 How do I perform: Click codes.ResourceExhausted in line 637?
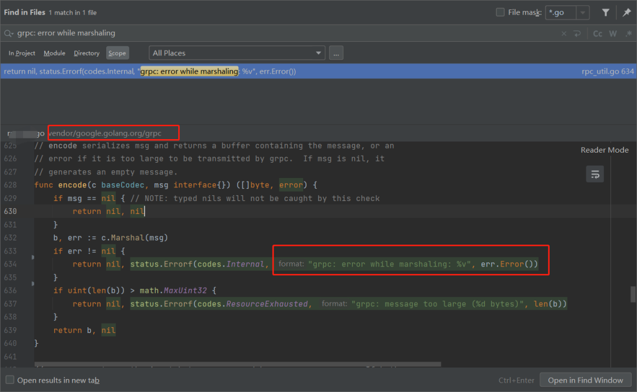tap(254, 304)
